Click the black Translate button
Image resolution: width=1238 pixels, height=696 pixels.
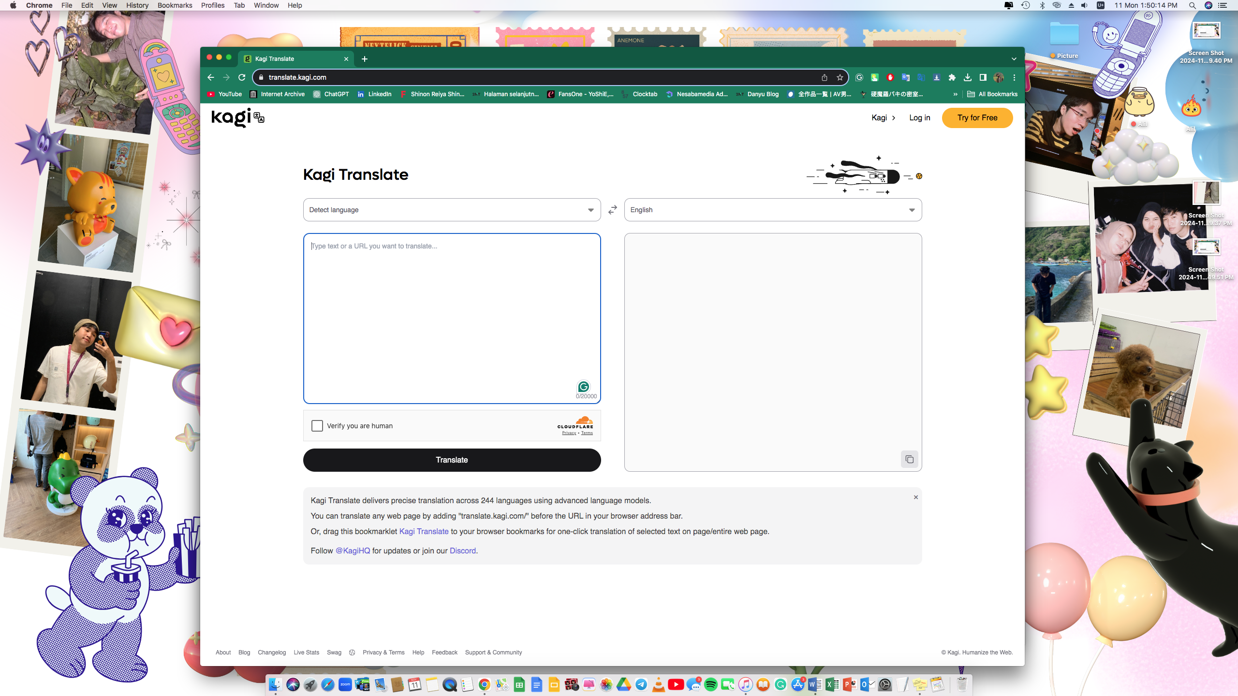[x=452, y=460]
